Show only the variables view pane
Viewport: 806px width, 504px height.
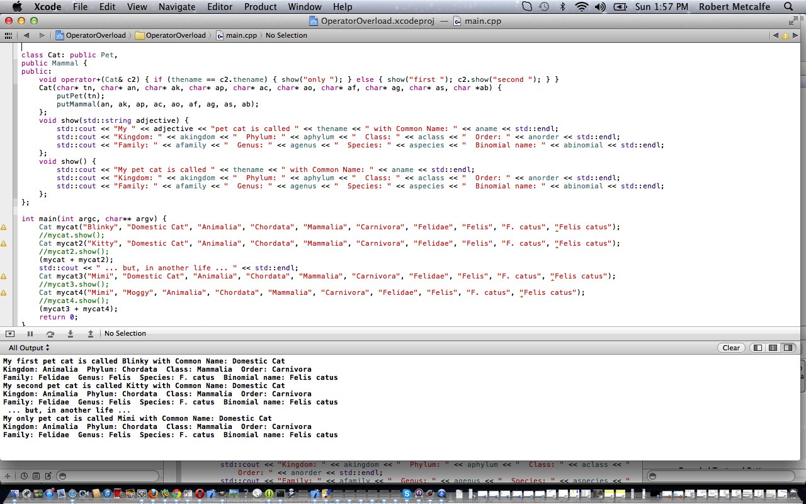[758, 348]
